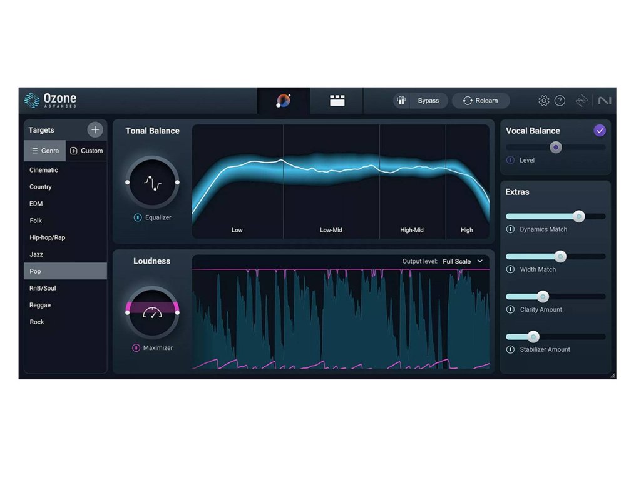Open the settings gear
The image size is (641, 480).
tap(543, 101)
